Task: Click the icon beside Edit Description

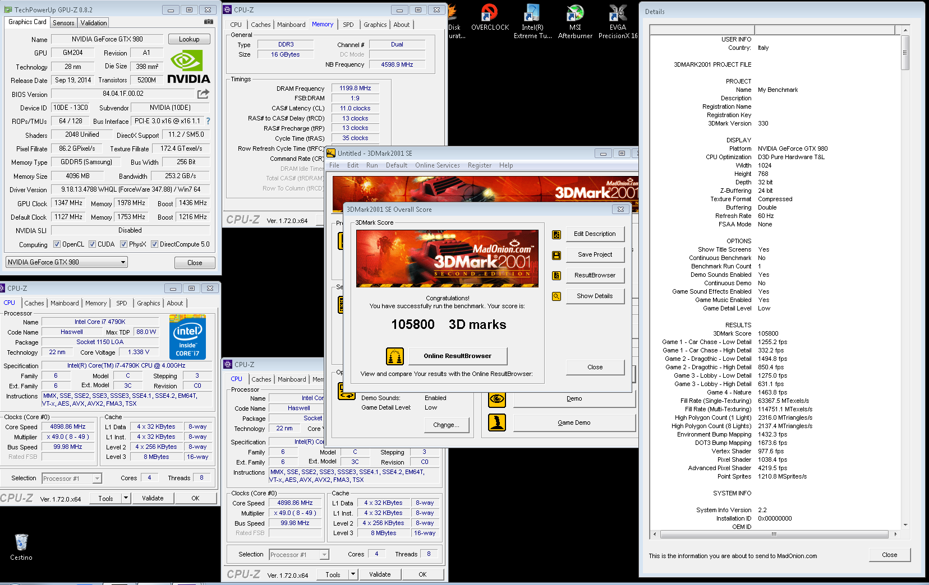Action: coord(557,235)
